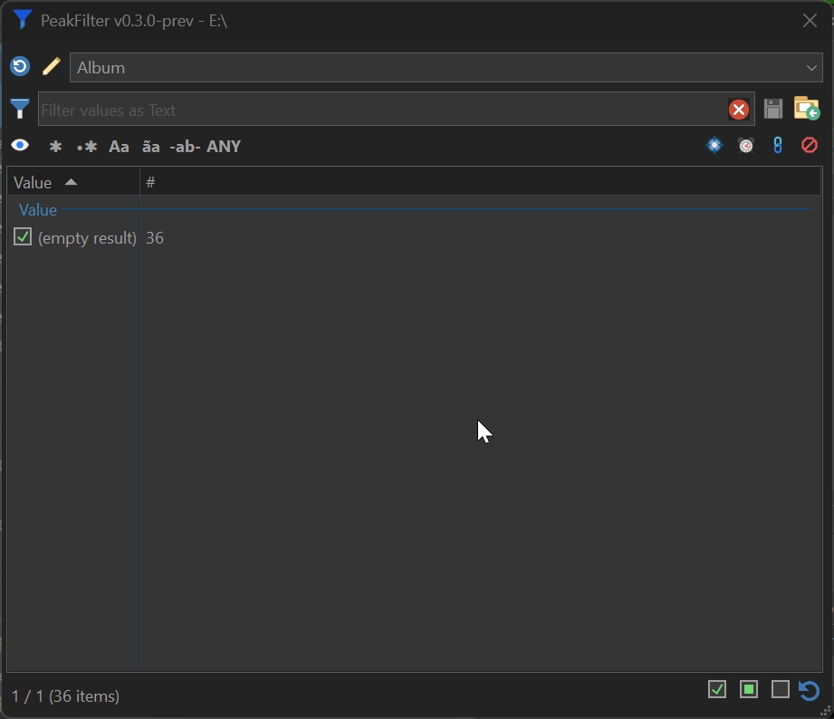Viewport: 834px width, 719px height.
Task: Toggle the ANY match option
Action: click(x=224, y=147)
